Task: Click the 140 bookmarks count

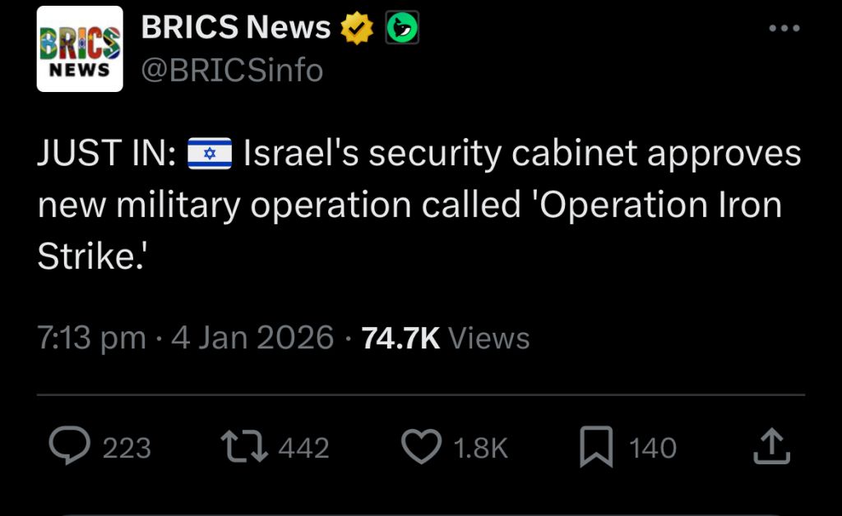Action: point(653,448)
